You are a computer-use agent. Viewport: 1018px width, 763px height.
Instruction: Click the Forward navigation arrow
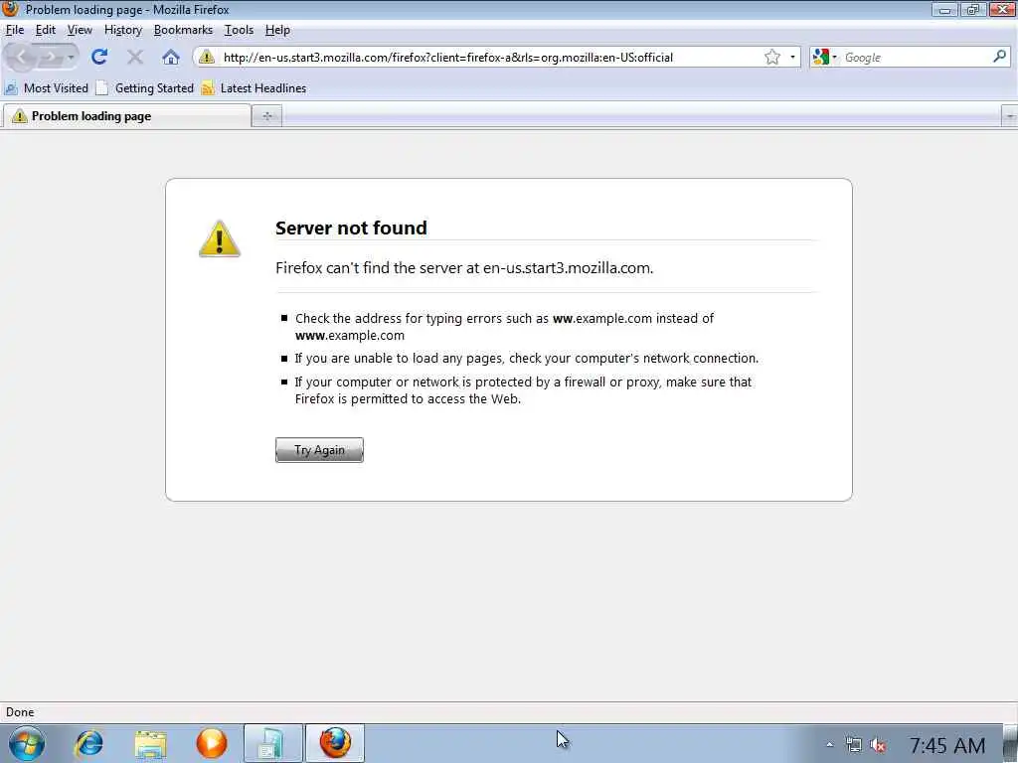click(50, 57)
